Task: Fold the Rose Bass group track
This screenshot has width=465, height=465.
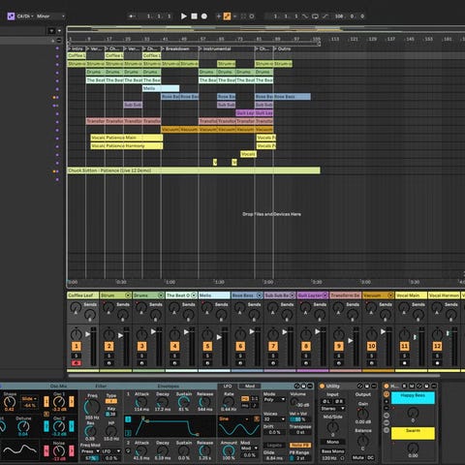Action: [x=260, y=295]
